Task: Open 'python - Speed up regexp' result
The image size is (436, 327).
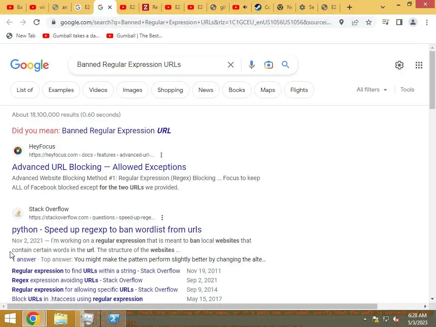Action: pos(107,229)
